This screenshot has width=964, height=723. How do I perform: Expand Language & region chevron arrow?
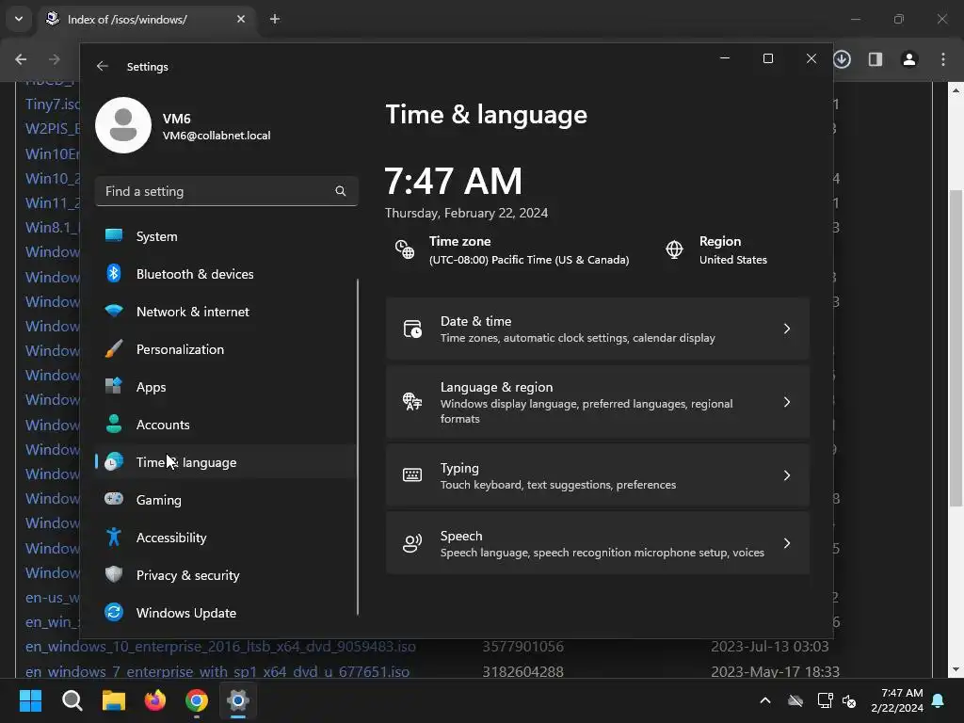coord(787,402)
